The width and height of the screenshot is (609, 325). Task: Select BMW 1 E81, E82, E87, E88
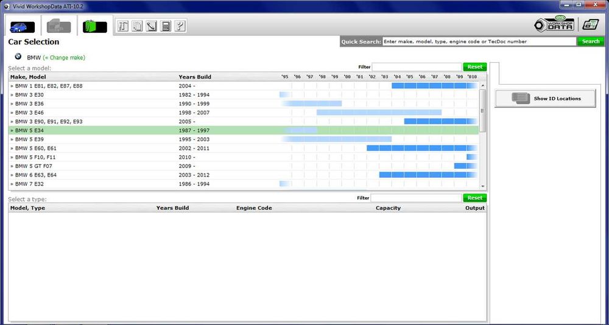(244, 86)
